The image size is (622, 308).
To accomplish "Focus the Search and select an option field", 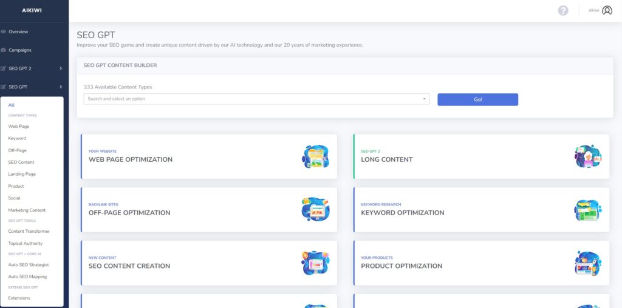I will pos(256,99).
